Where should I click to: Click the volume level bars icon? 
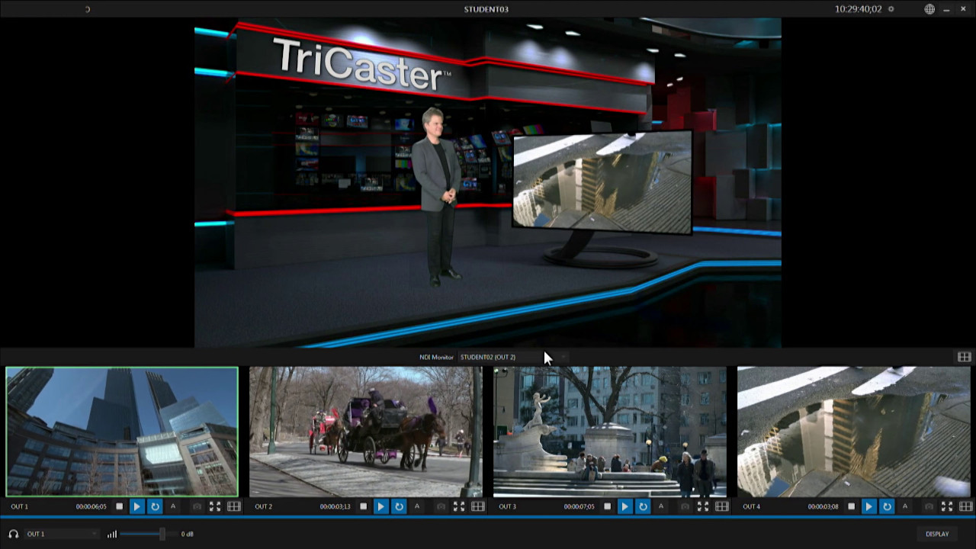point(112,534)
